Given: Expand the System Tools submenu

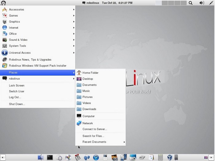Looking at the screenshot, I should (x=37, y=46).
